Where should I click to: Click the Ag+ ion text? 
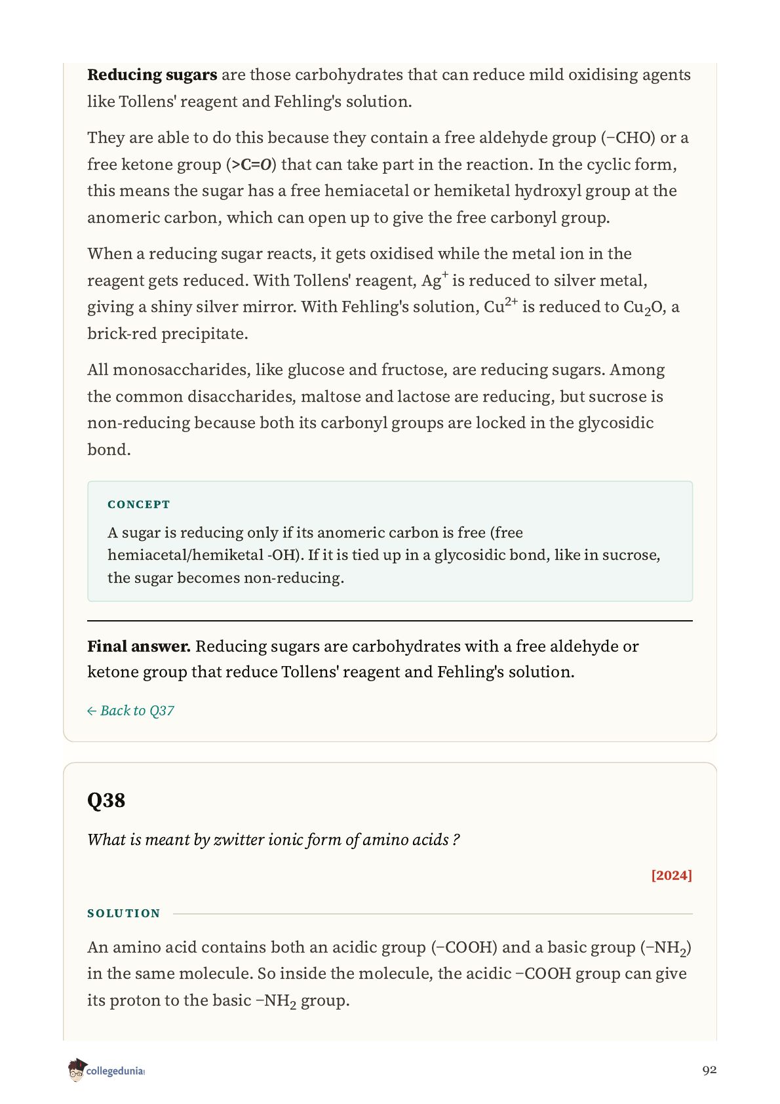point(435,280)
